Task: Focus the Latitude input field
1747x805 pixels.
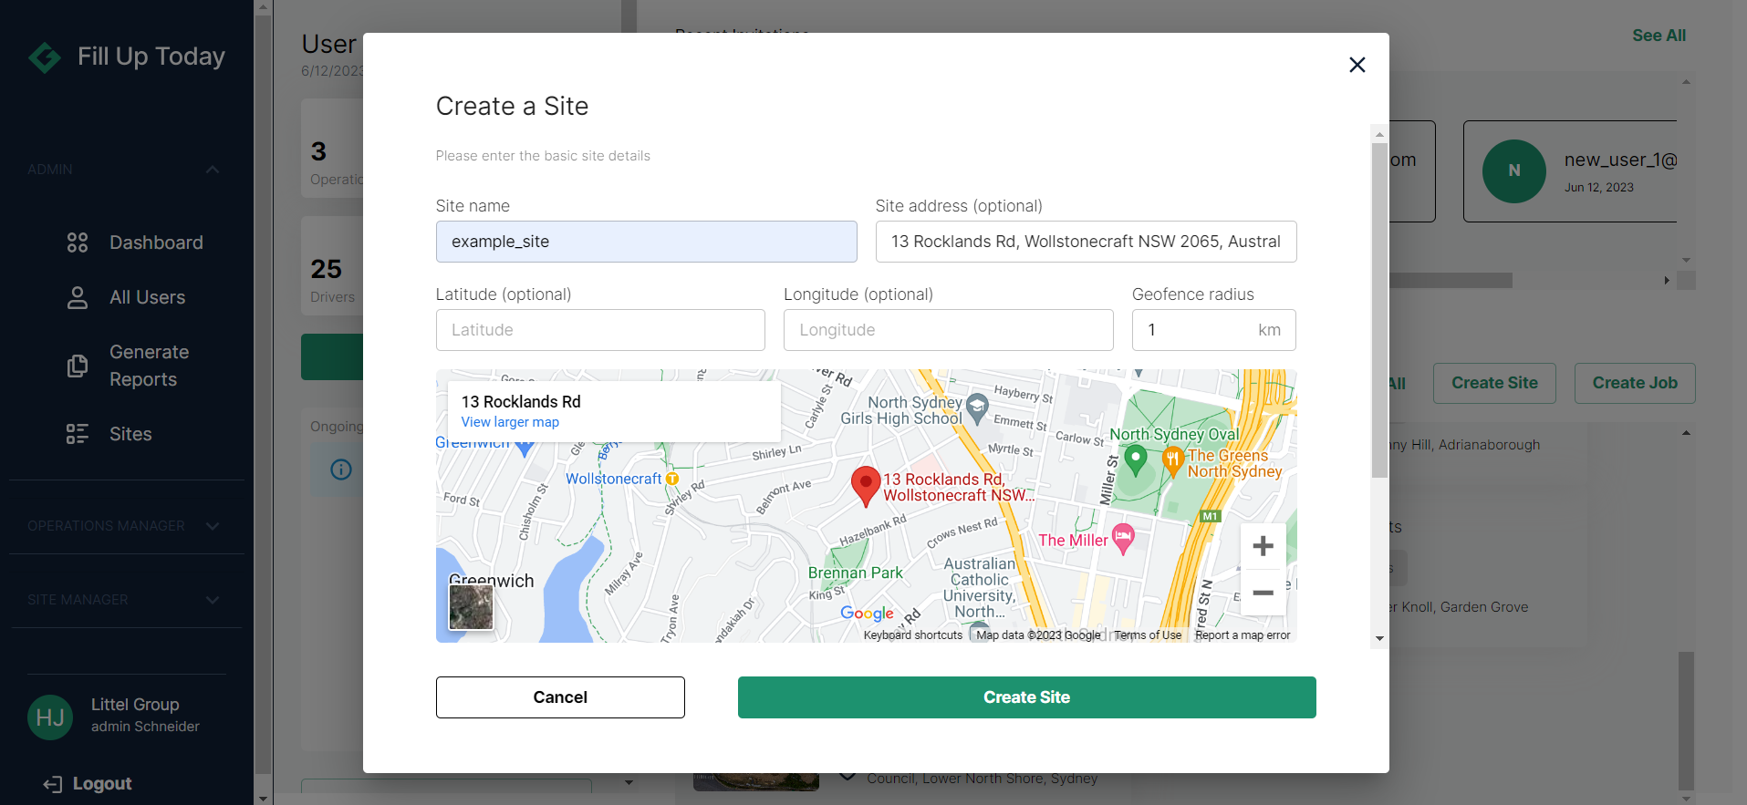Action: [x=600, y=330]
